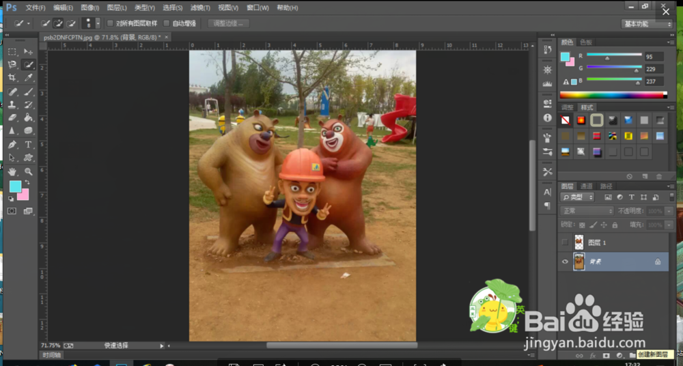Open the Color panel flyout menu

click(x=671, y=42)
